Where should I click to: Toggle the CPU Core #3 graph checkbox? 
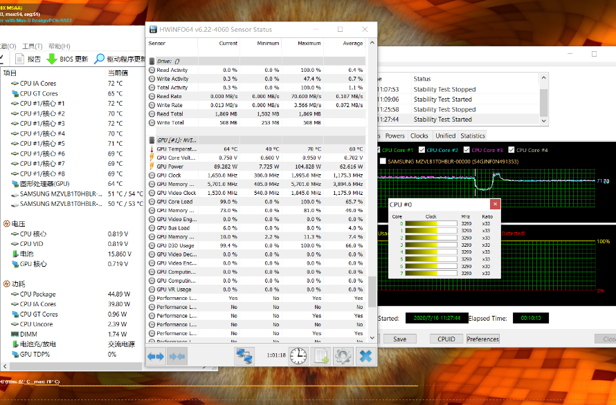tap(466, 150)
